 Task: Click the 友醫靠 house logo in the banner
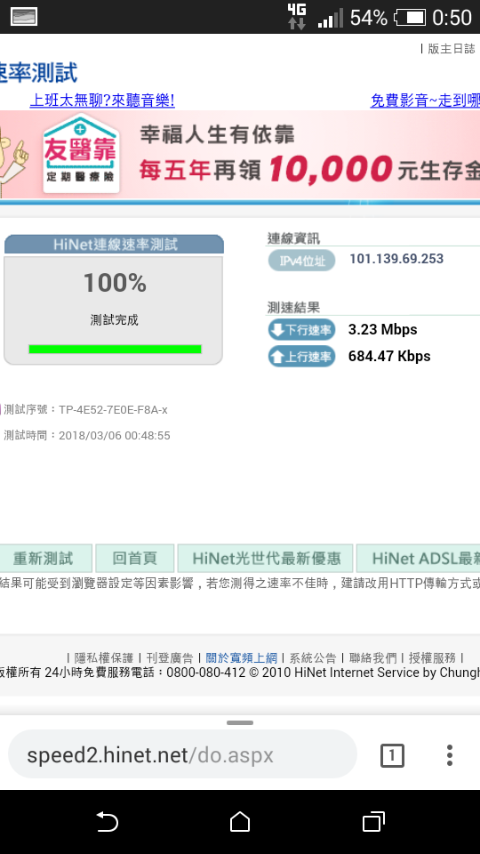click(x=81, y=153)
